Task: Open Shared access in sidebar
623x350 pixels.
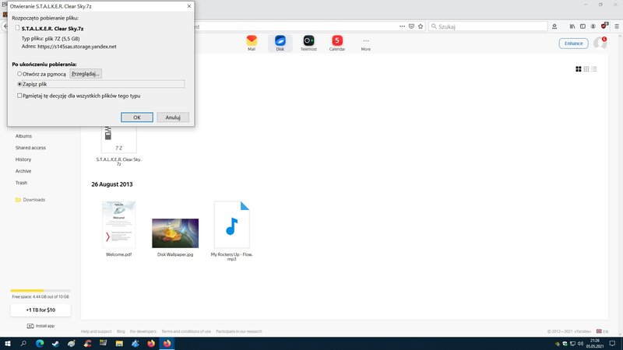Action: click(30, 148)
